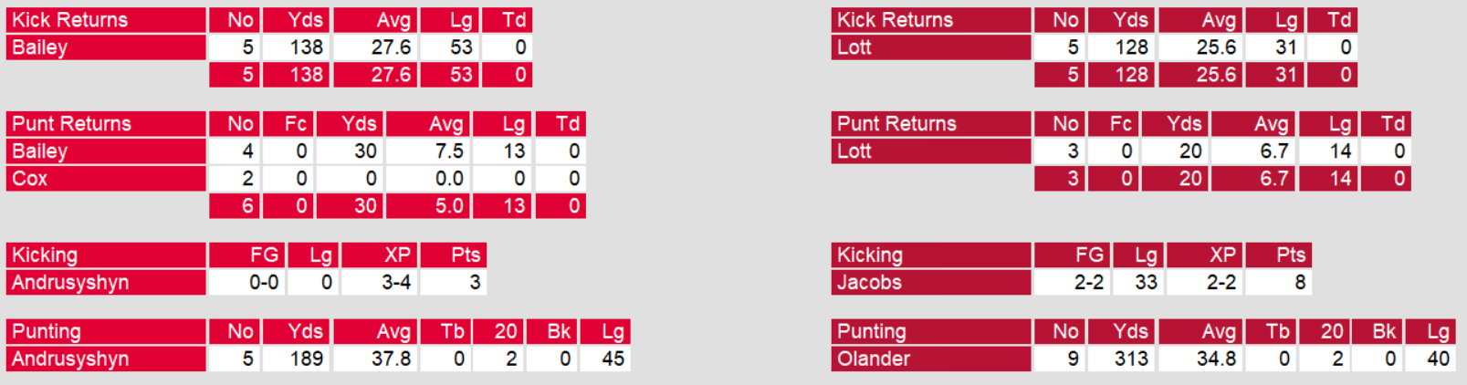Image resolution: width=1467 pixels, height=385 pixels.
Task: Open Jacobs in the Kicking table
Action: tap(869, 283)
